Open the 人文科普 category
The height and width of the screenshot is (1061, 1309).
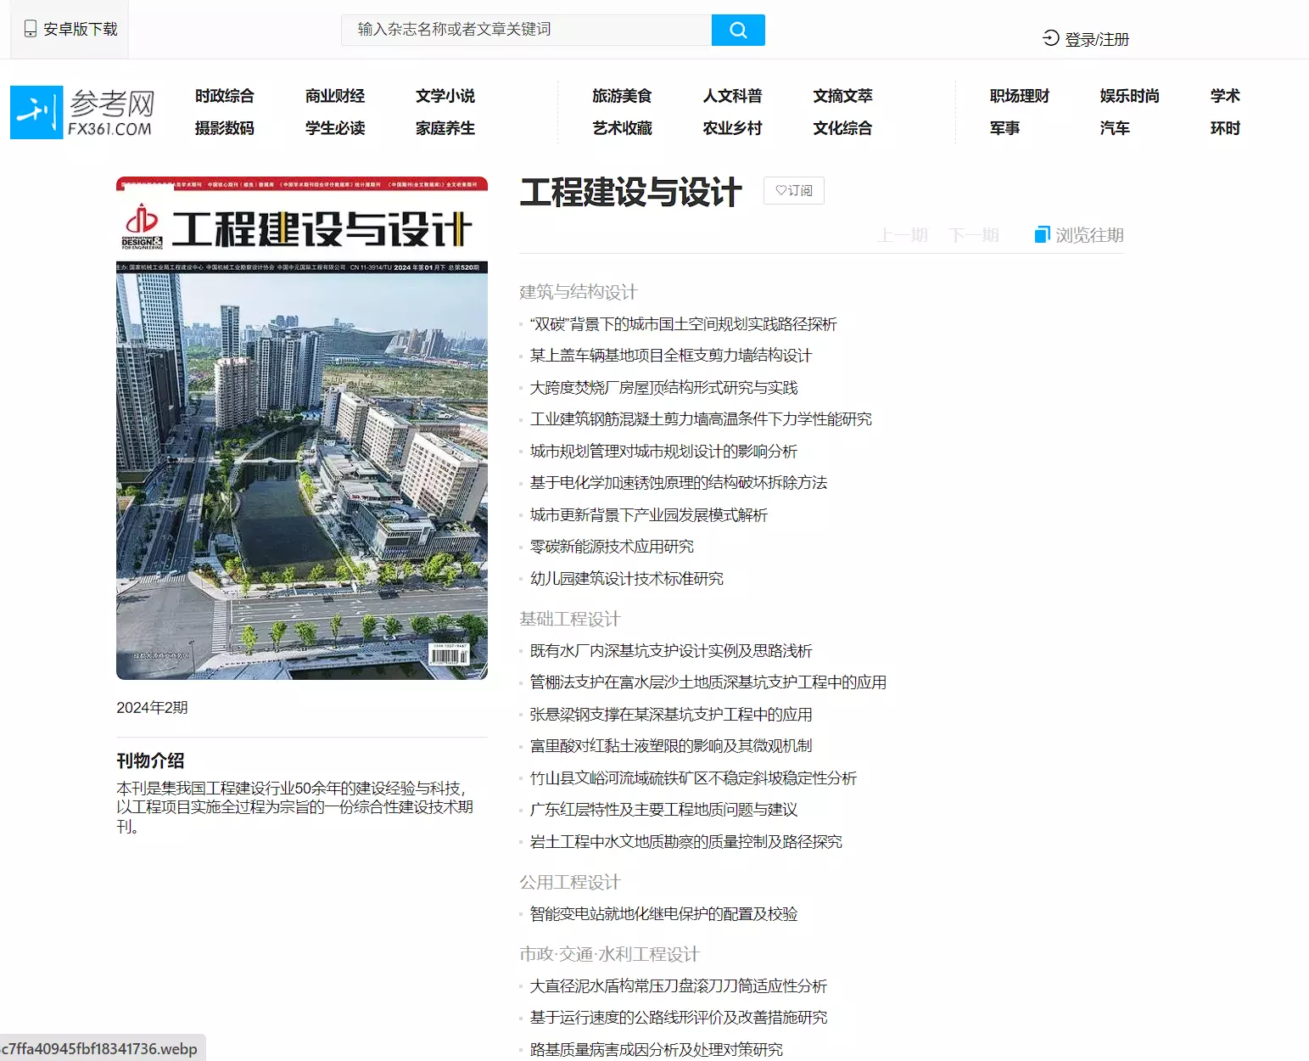[732, 96]
